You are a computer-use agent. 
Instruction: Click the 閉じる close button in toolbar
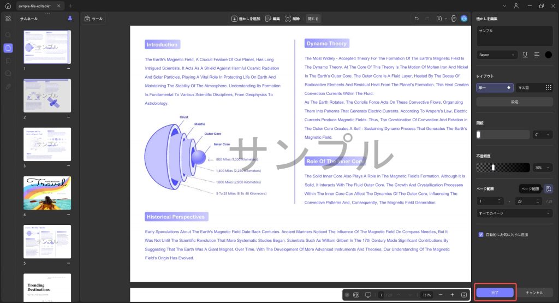pos(313,19)
